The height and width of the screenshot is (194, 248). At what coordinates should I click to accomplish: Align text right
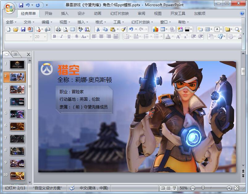pyautogui.click(x=108, y=36)
